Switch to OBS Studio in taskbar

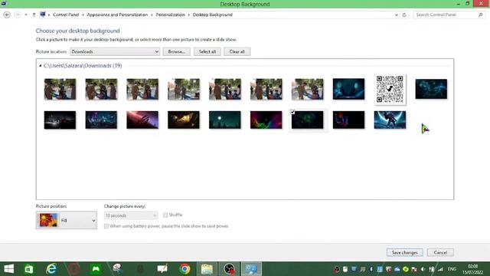click(229, 269)
